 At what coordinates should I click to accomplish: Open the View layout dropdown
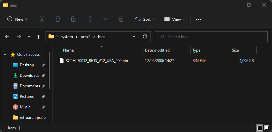175,19
